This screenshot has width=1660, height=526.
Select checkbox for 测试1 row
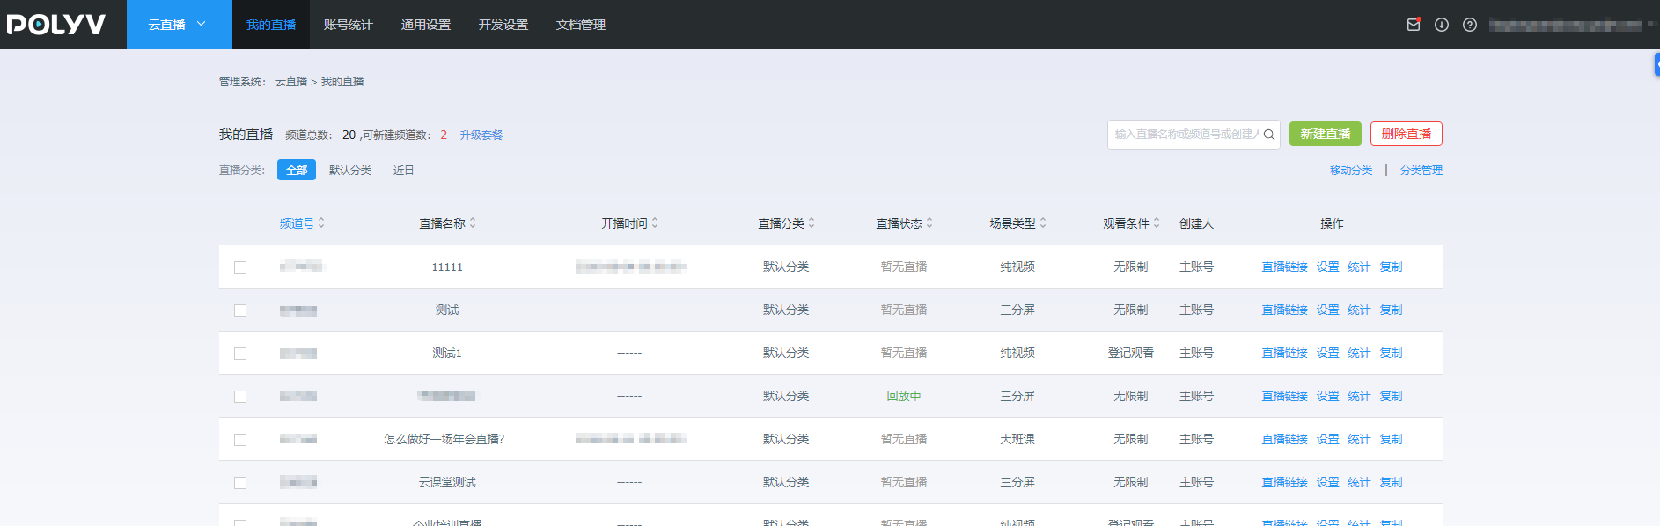240,354
